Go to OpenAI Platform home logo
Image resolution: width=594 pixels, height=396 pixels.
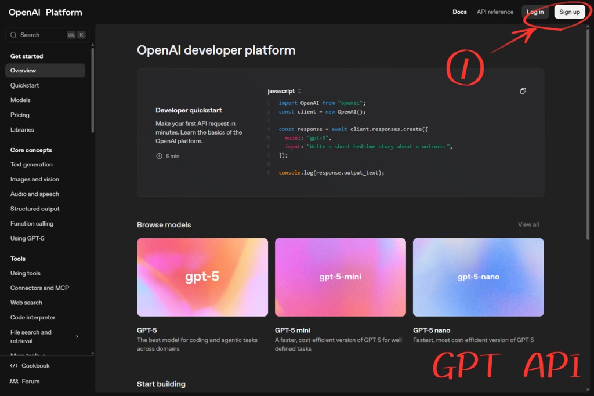[45, 12]
